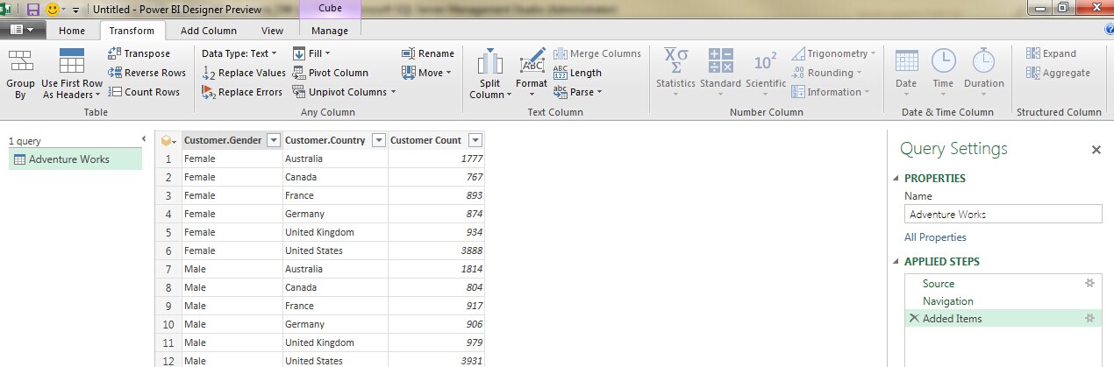
Task: Click the query Name input field
Action: 1003,214
